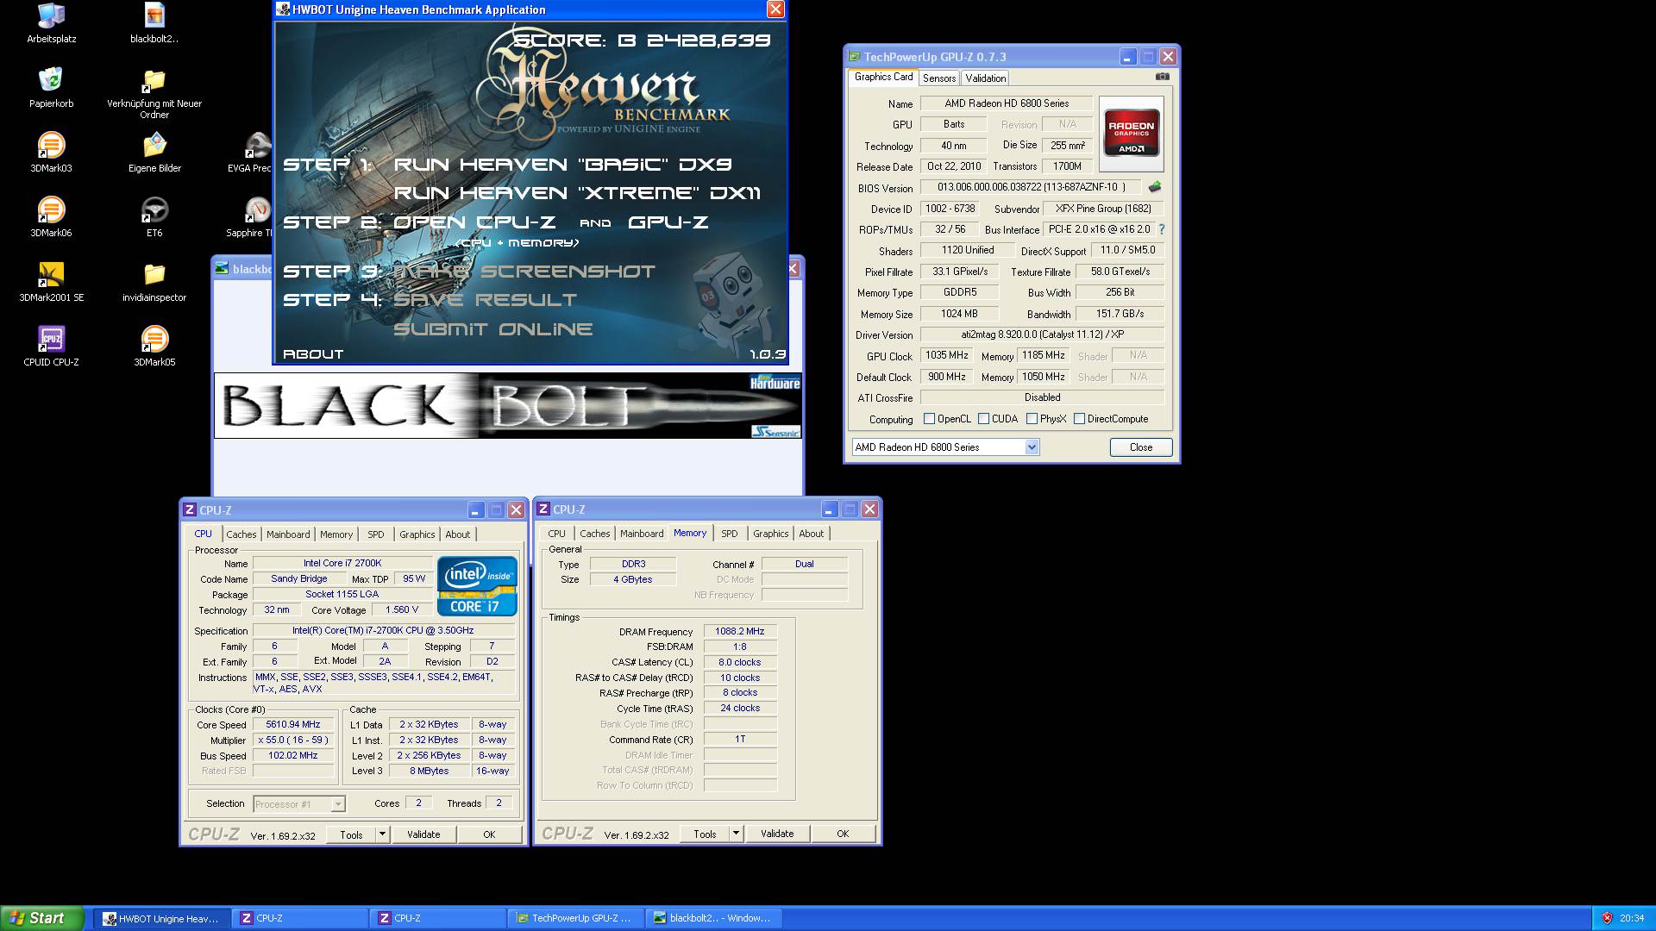Viewport: 1656px width, 931px height.
Task: Click the Intel Core i7 logo in CPU-Z
Action: [477, 586]
